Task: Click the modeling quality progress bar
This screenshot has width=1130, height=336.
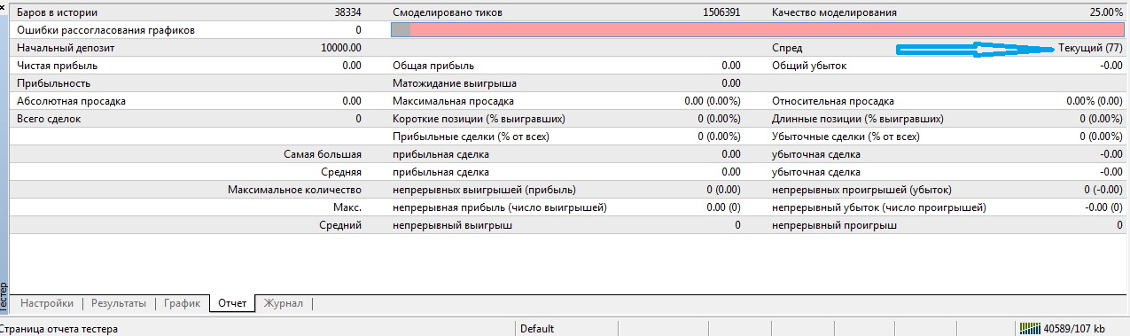Action: pos(757,30)
